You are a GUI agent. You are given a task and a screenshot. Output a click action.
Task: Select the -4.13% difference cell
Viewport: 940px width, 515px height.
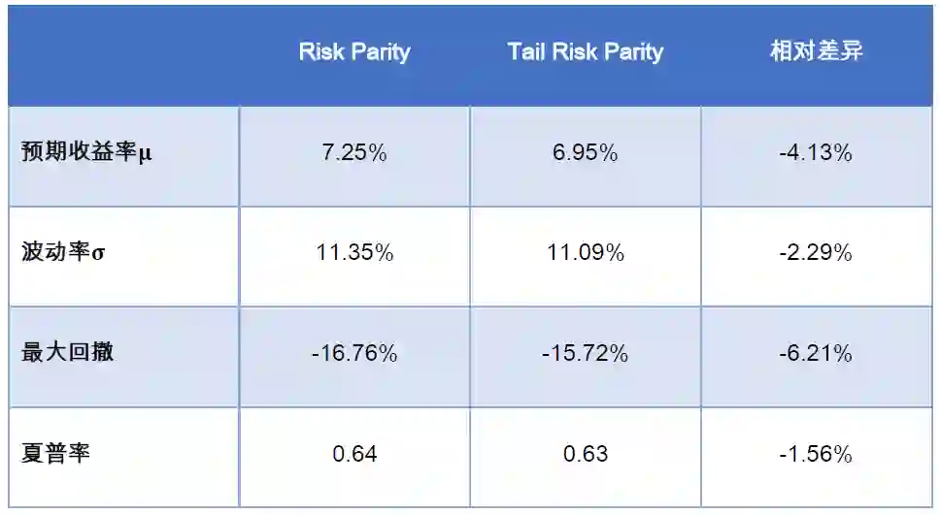point(816,153)
